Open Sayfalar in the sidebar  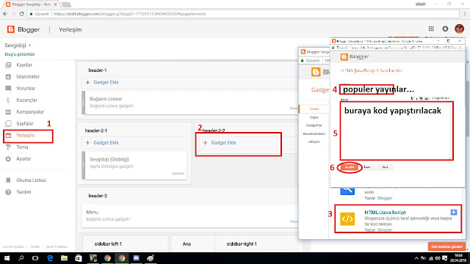pyautogui.click(x=25, y=123)
